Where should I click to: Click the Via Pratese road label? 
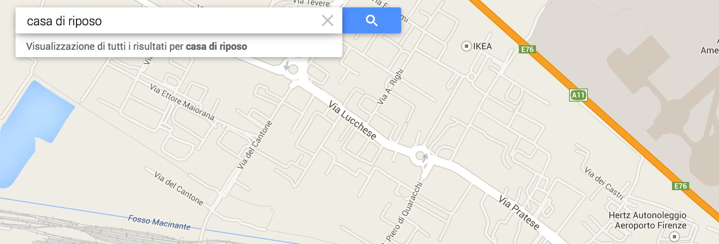519,212
